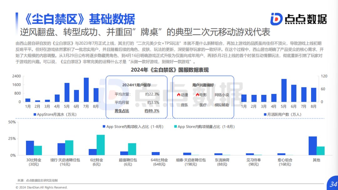Select the 点点数据 brand wordmark
The height and width of the screenshot is (190, 338).
[x=306, y=19]
